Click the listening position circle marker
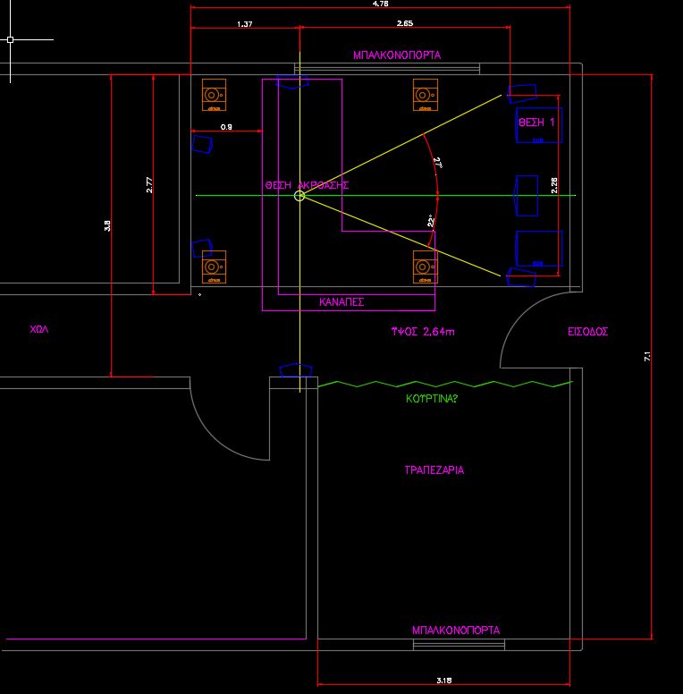 pyautogui.click(x=299, y=196)
